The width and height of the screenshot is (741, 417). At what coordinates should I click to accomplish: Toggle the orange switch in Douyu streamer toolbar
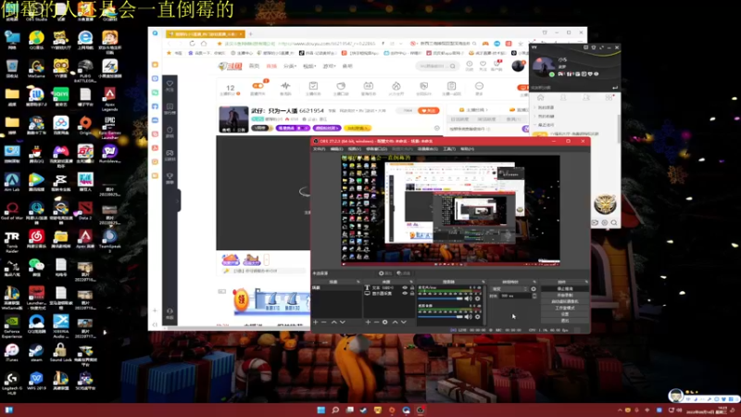[x=257, y=85]
